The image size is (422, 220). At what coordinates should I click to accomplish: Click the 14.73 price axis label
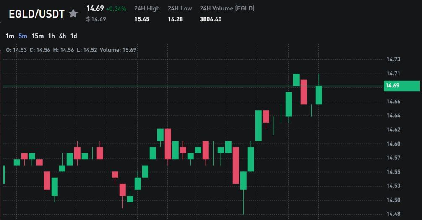[393, 59]
